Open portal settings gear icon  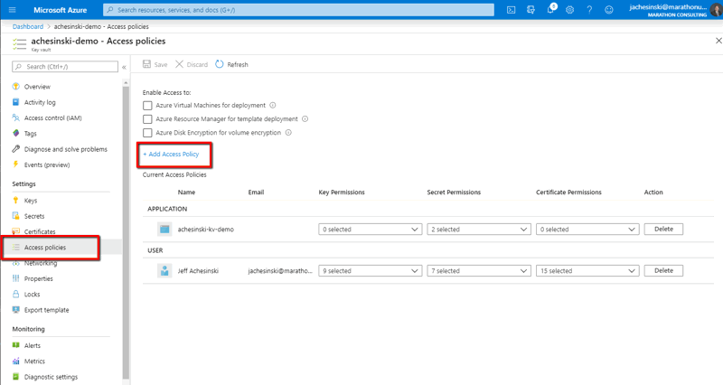coord(570,10)
